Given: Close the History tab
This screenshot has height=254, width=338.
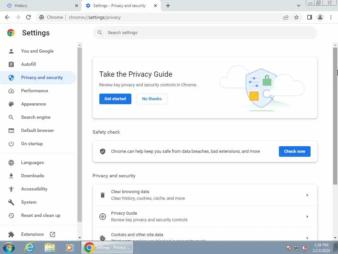Looking at the screenshot, I should [x=76, y=6].
